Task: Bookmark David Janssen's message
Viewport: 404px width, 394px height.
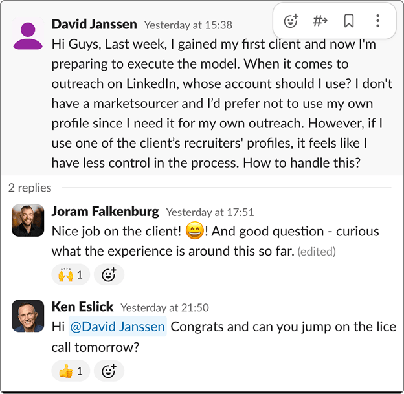Action: point(349,21)
